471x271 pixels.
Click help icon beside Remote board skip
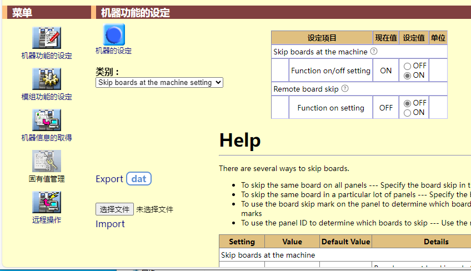(345, 88)
